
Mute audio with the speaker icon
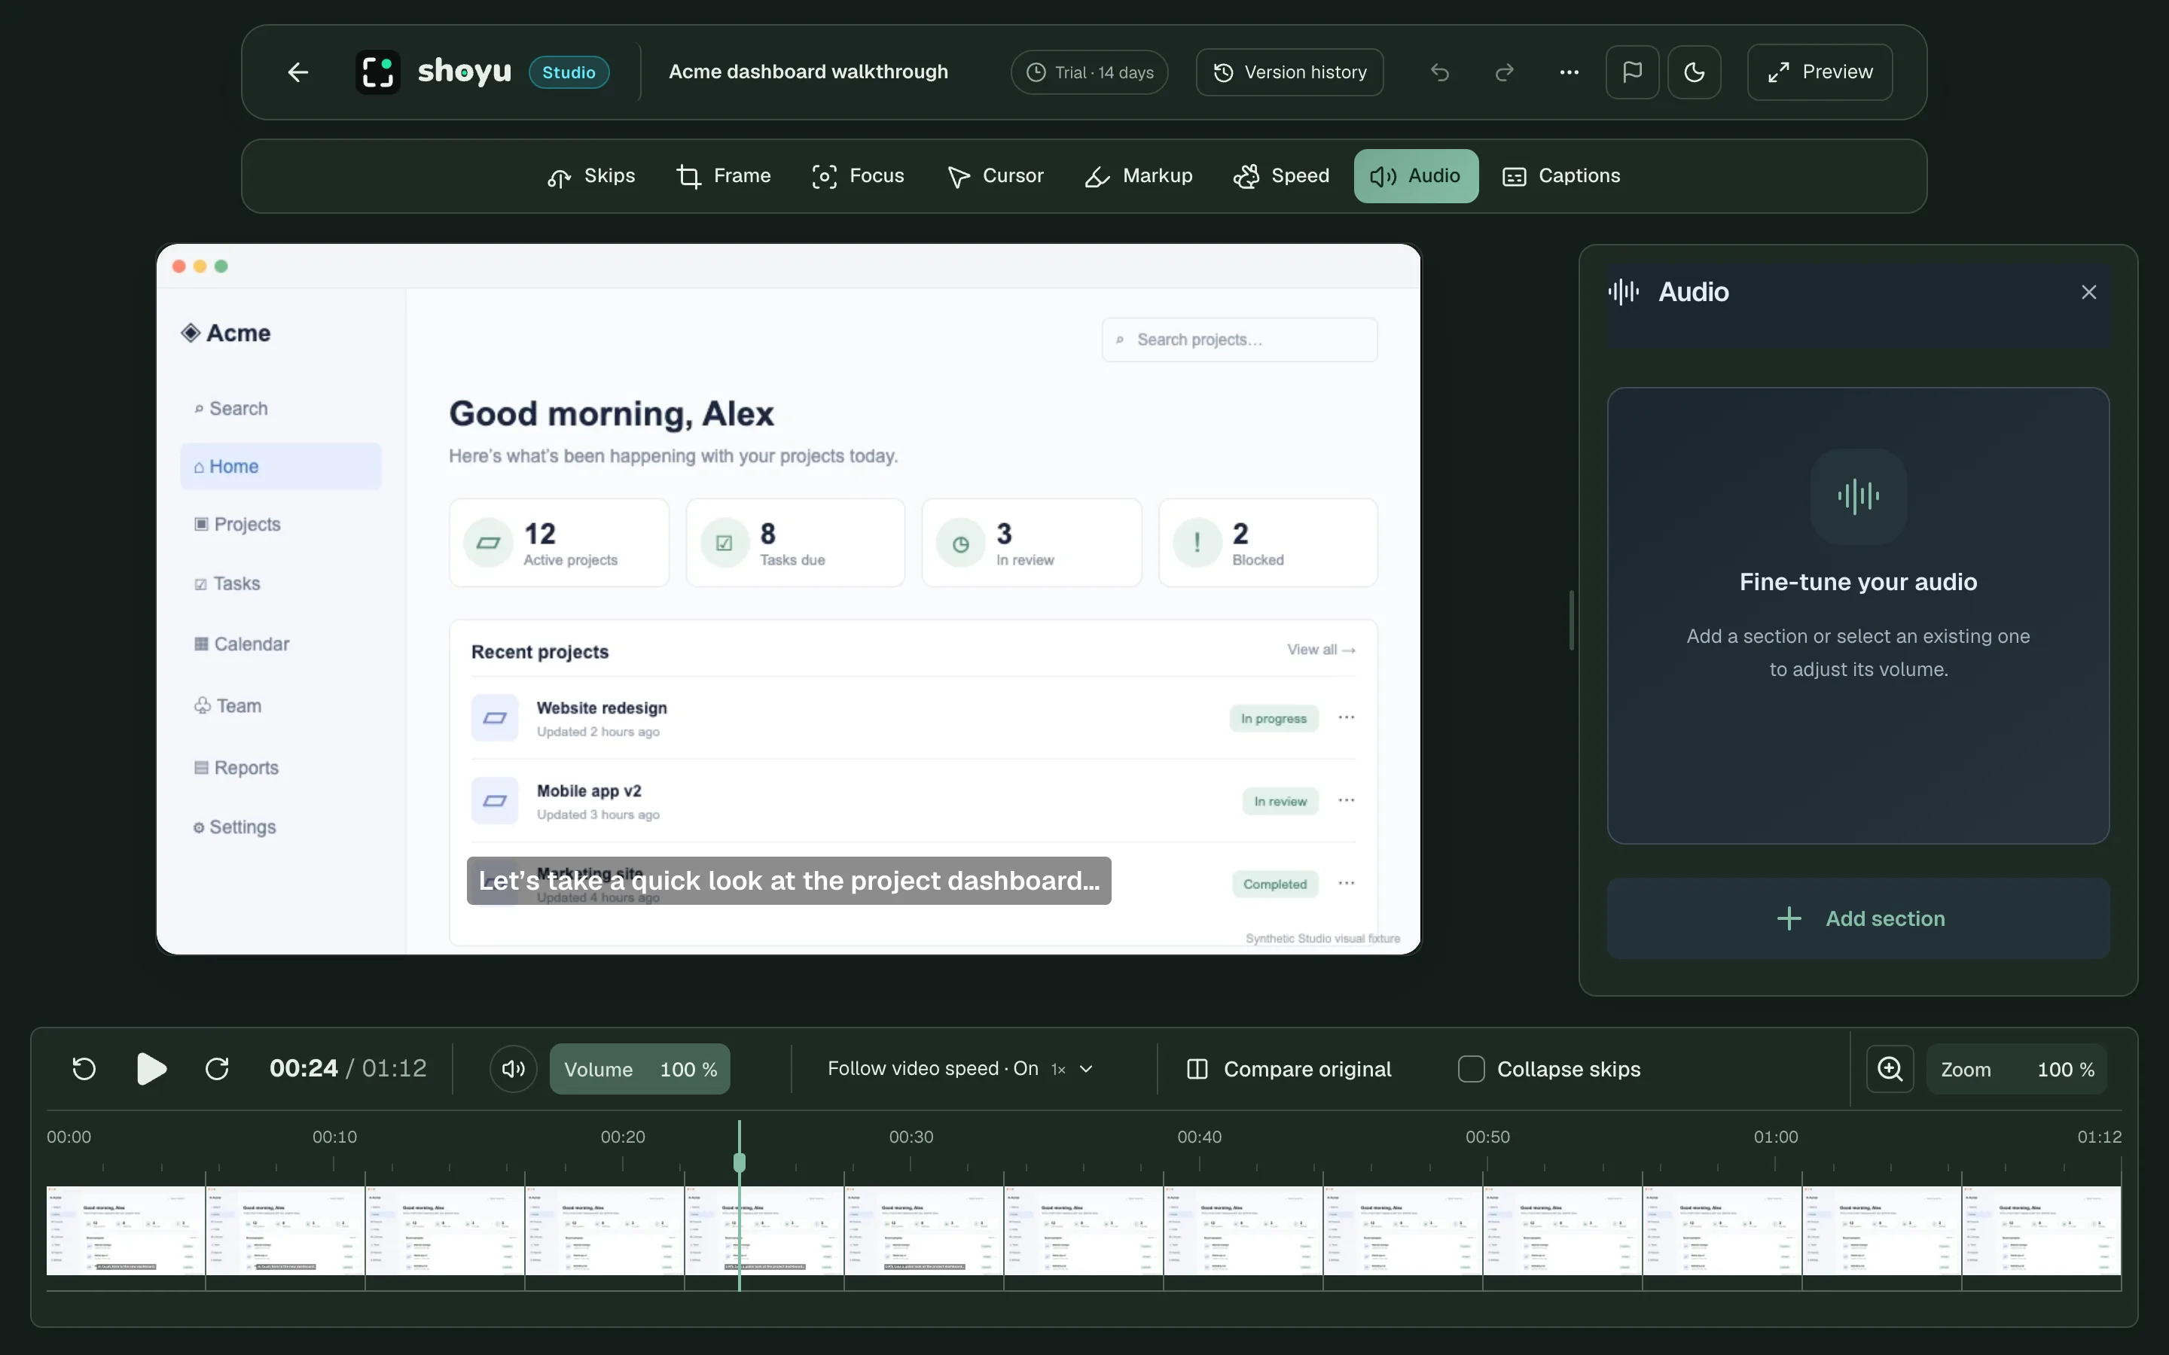pyautogui.click(x=514, y=1068)
